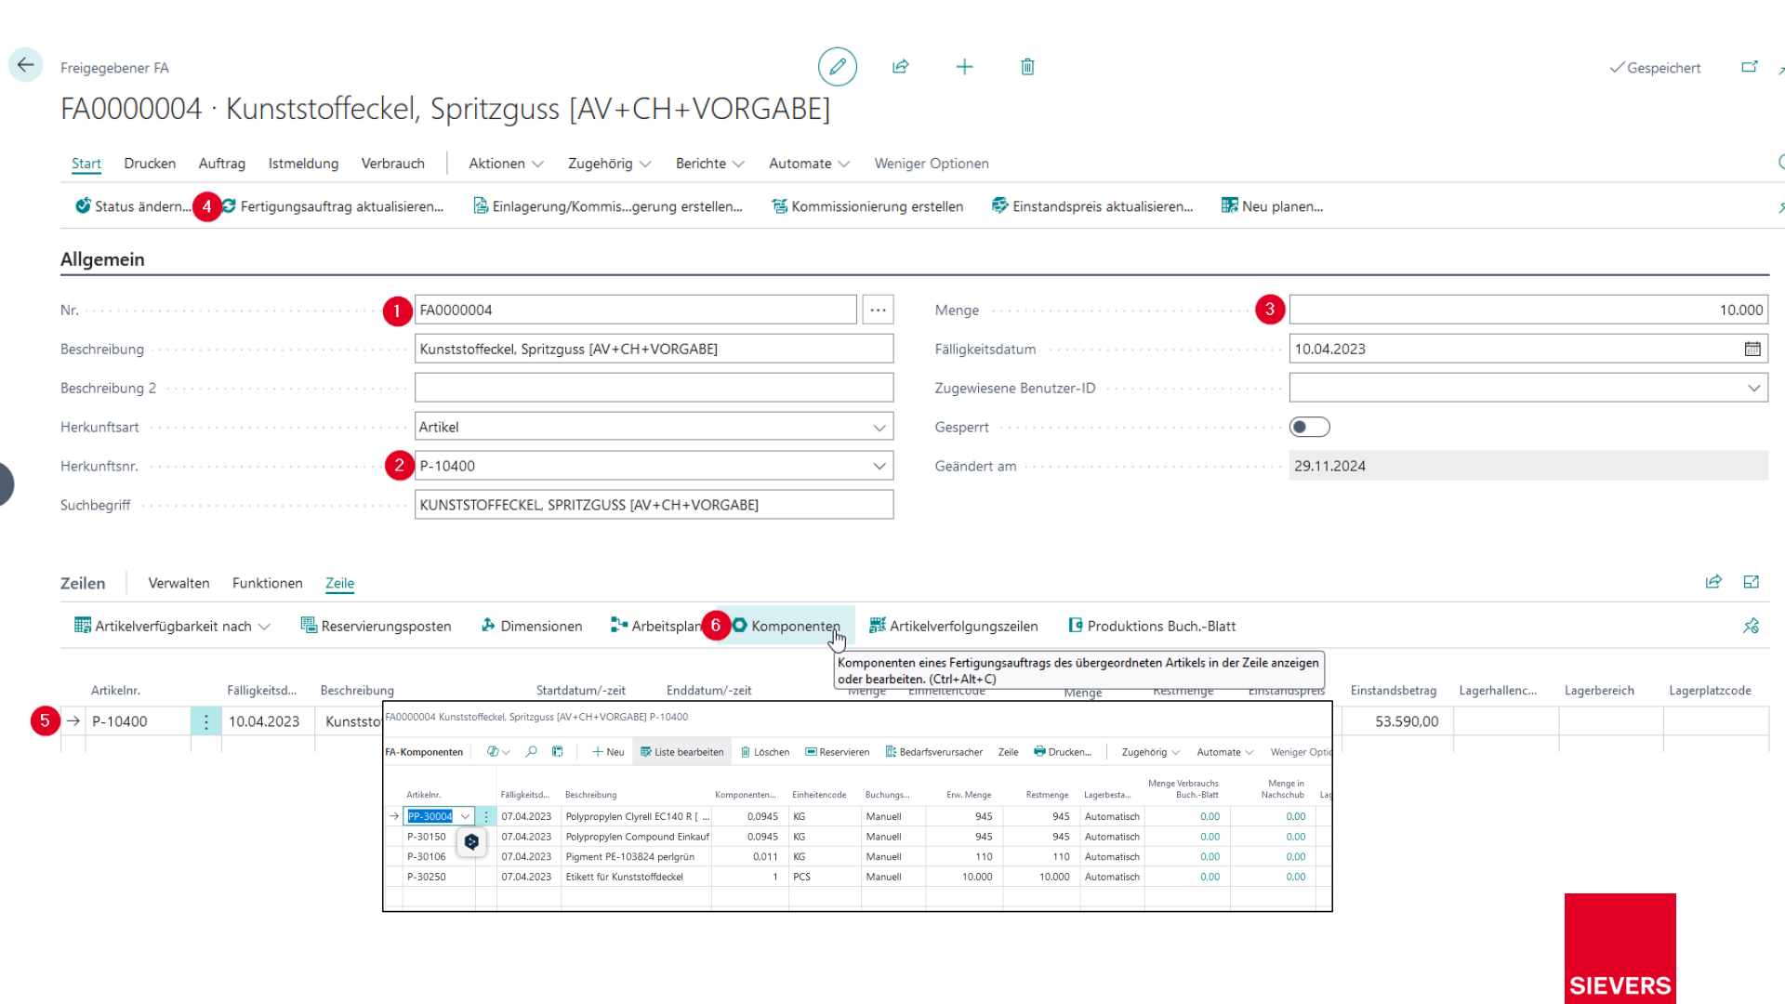Click the Beschreibung 2 input field
Viewport: 1785px width, 1004px height.
click(654, 388)
